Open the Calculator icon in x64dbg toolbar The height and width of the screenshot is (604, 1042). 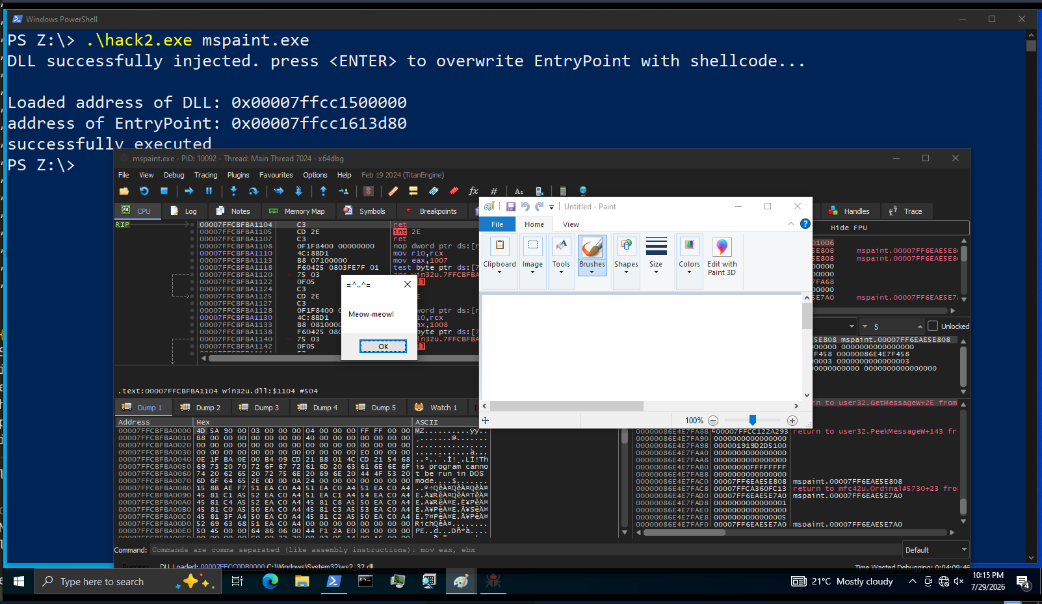(563, 191)
